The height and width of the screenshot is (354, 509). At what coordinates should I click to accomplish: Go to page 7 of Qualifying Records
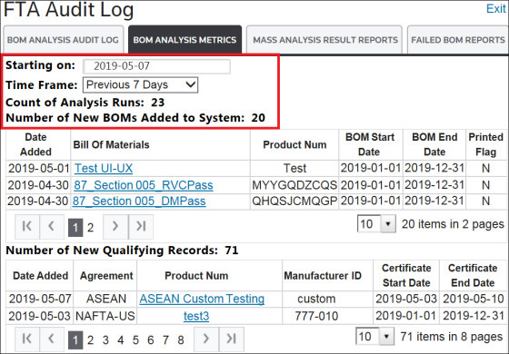[x=165, y=340]
